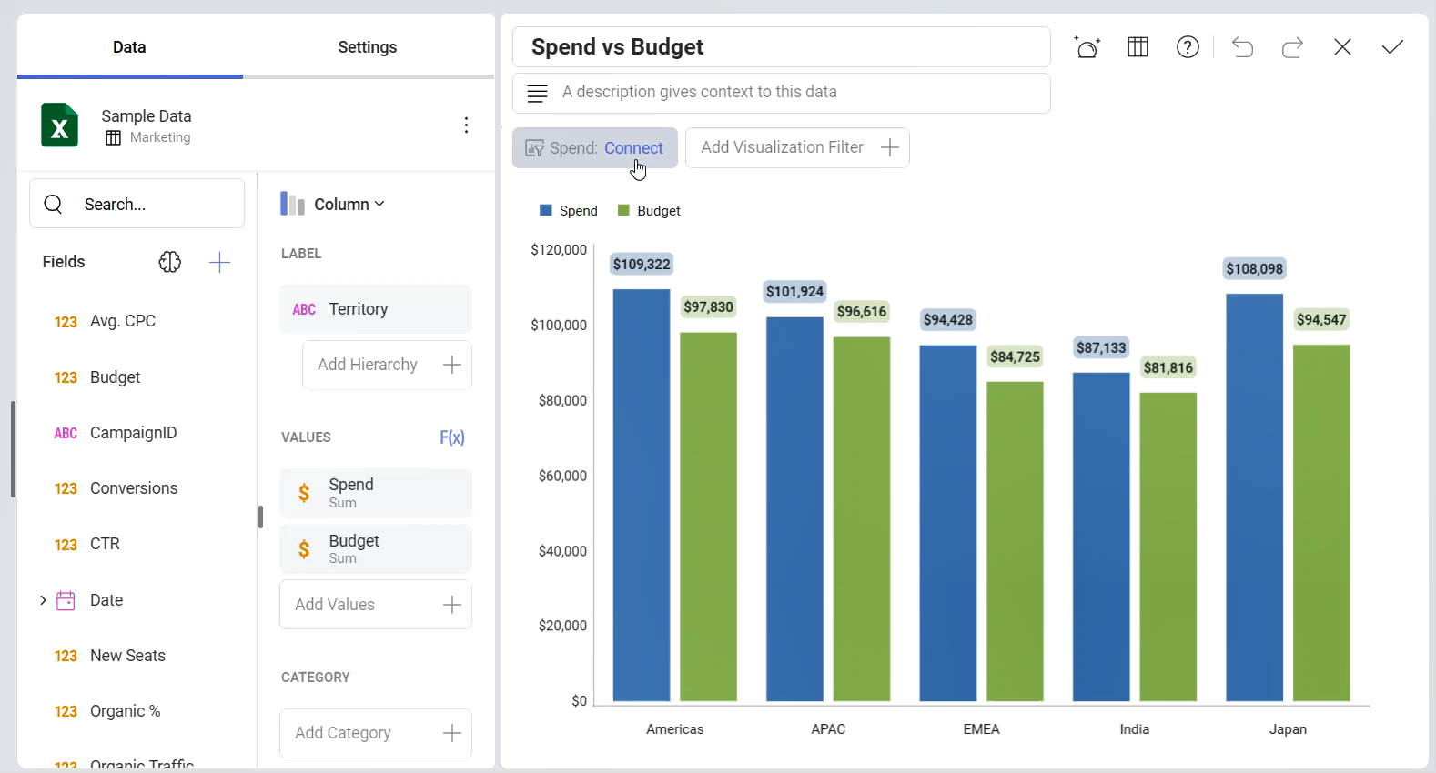Click the Budget value dollar-sign icon
The width and height of the screenshot is (1436, 773).
[304, 549]
